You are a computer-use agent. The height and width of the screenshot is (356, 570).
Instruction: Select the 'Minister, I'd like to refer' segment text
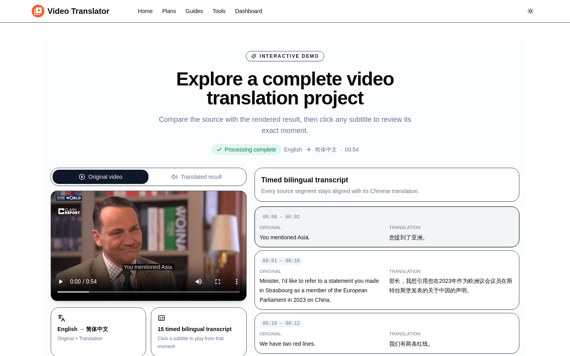[319, 290]
